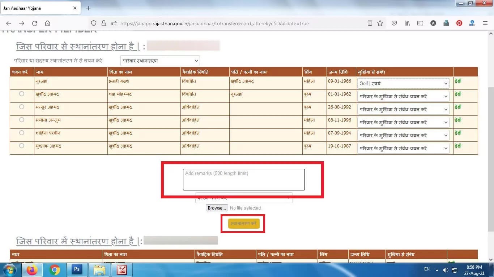494x277 pixels.
Task: Open the relation dropdown for खुर्शीद अहमद row
Action: (x=403, y=96)
